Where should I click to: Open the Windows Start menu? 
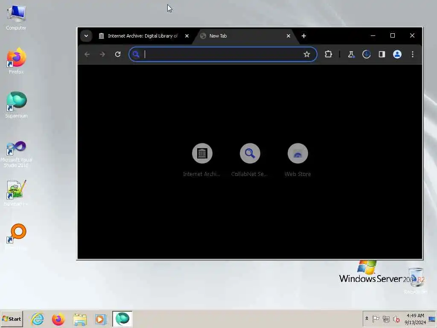pyautogui.click(x=12, y=319)
